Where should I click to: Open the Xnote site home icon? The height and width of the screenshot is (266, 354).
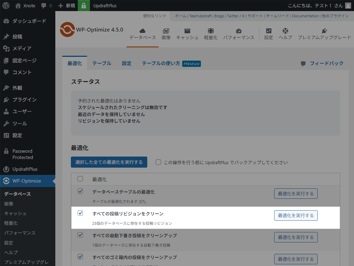[x=18, y=6]
